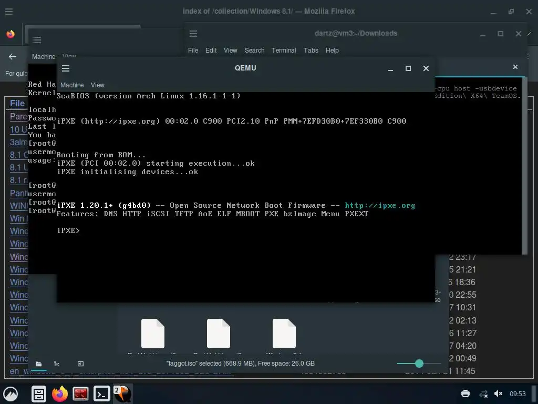This screenshot has height=404, width=538.
Task: Open the application launcher on the taskbar
Action: pos(11,393)
